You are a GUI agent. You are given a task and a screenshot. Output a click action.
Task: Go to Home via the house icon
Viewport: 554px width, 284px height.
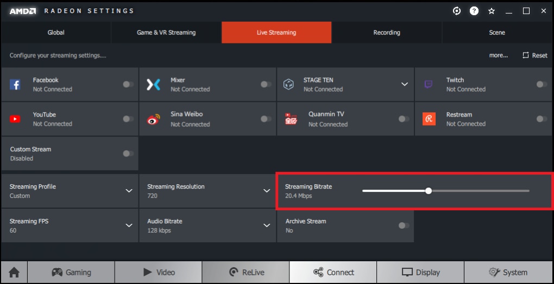pyautogui.click(x=14, y=273)
